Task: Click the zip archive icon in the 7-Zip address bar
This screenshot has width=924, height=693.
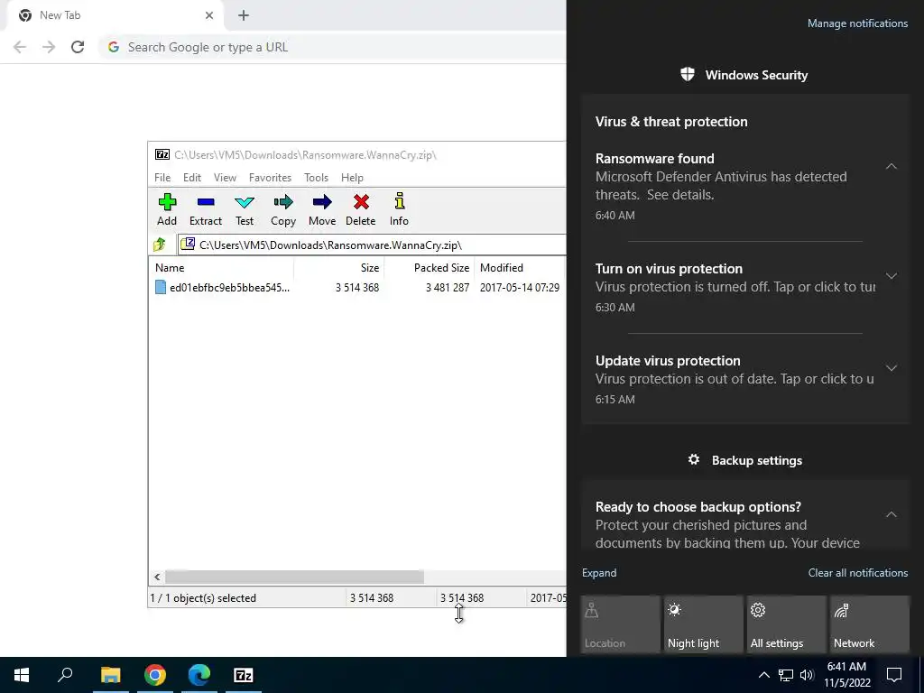Action: click(x=188, y=244)
